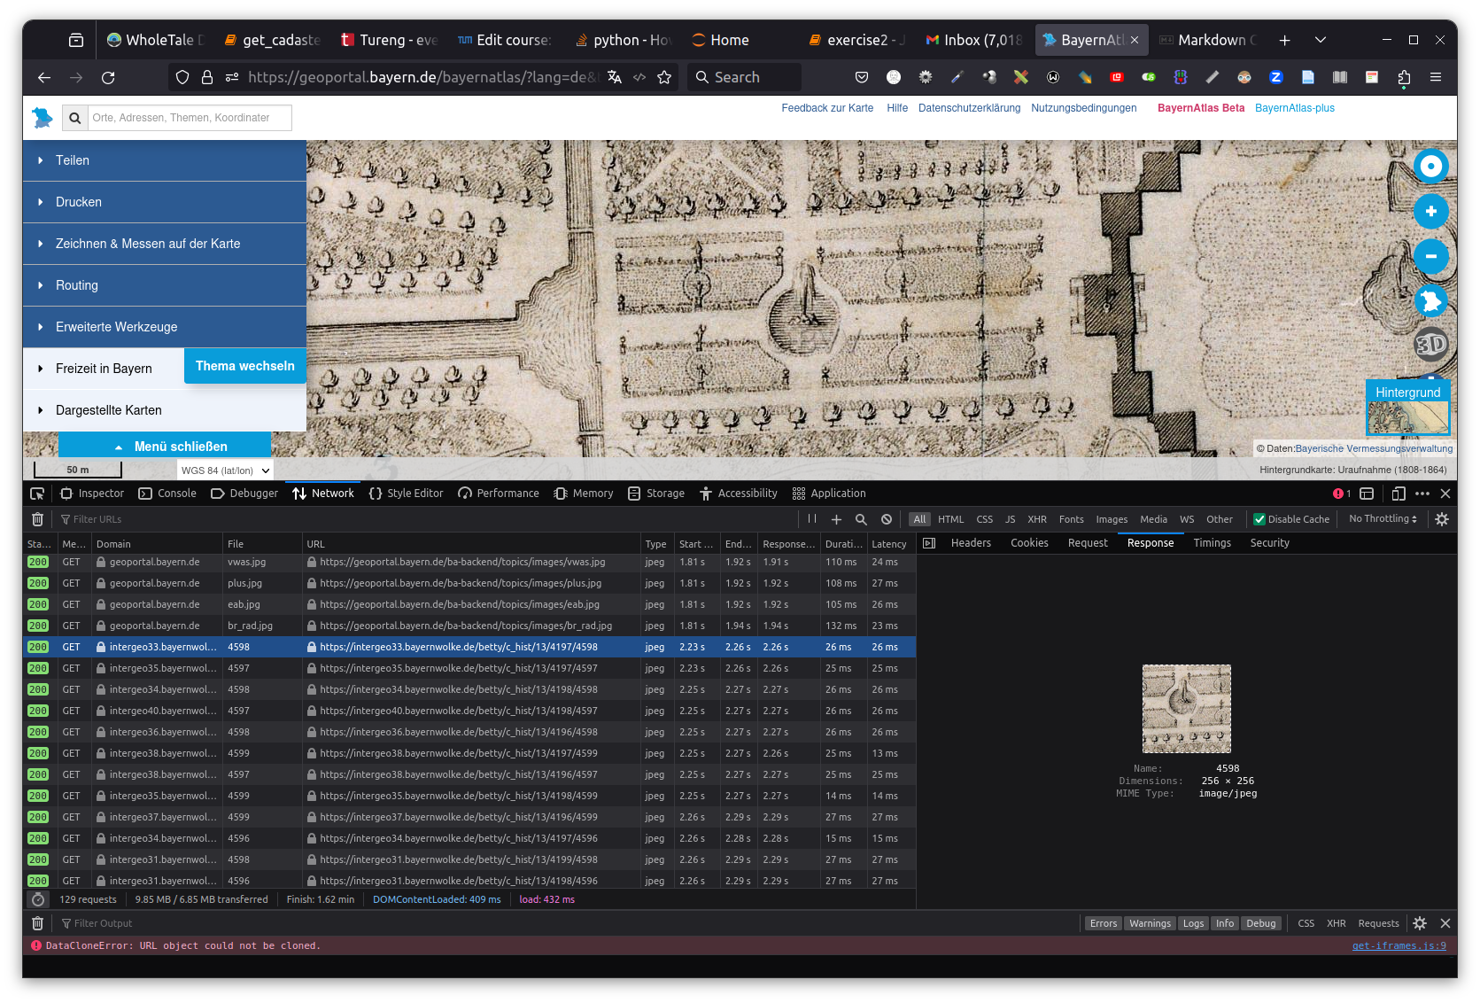The image size is (1480, 1003).
Task: Open the Hilfe link
Action: tap(897, 108)
